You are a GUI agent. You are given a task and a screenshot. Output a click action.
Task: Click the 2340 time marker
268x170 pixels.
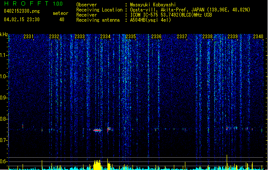coord(258,37)
